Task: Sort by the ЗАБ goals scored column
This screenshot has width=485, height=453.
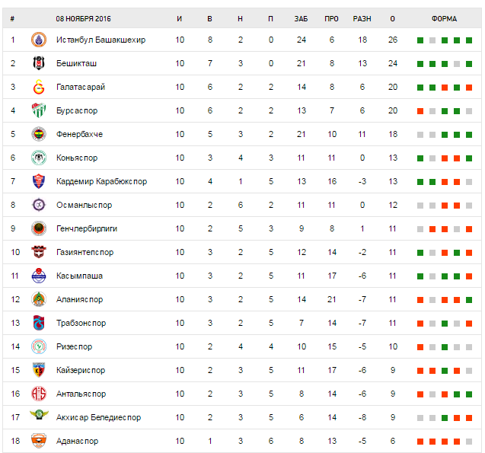Action: [x=301, y=18]
